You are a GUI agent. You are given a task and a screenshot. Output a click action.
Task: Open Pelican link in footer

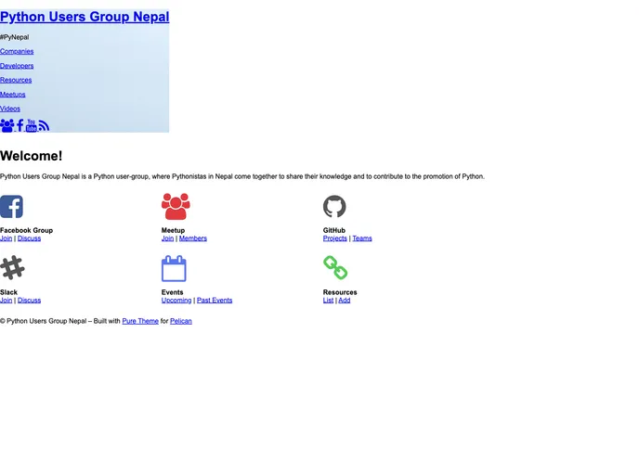pyautogui.click(x=181, y=321)
